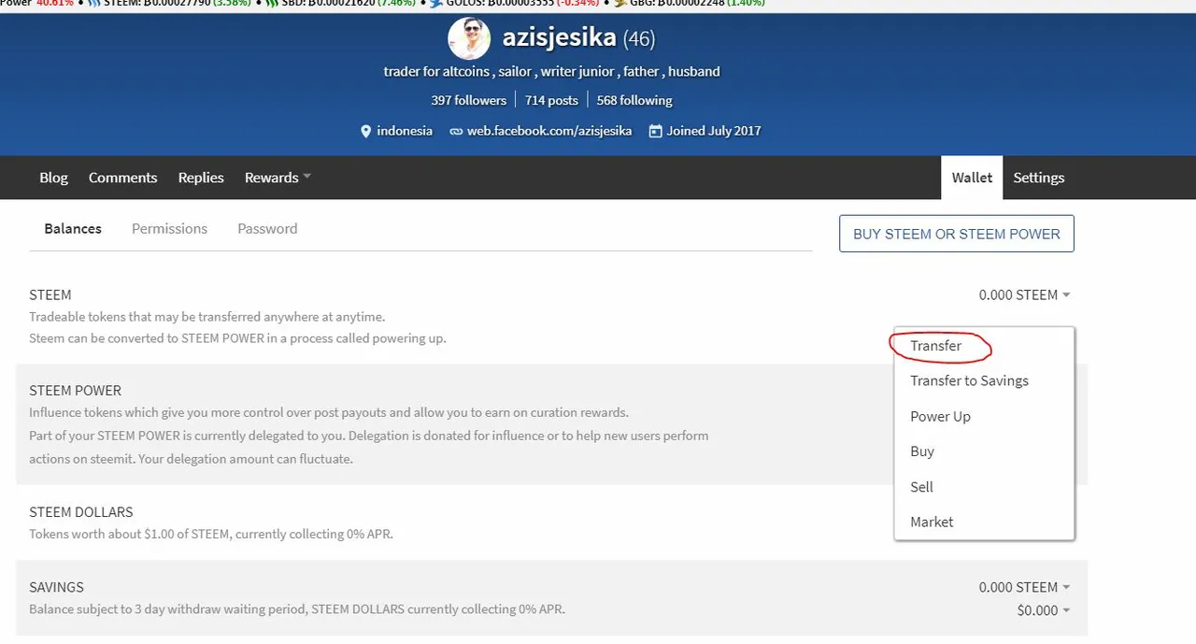Click the STEEM heading above 'Tradeable tokens'
This screenshot has height=644, width=1196.
(50, 294)
